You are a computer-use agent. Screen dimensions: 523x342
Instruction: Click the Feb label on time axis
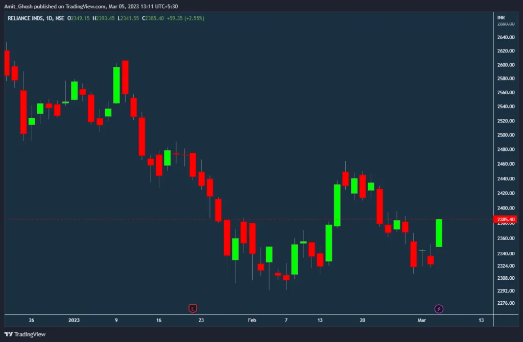pyautogui.click(x=251, y=320)
